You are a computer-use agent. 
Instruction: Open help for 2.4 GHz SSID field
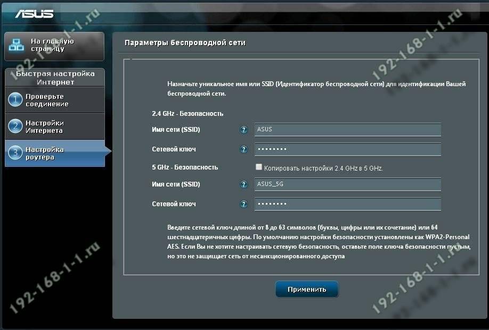tap(243, 130)
